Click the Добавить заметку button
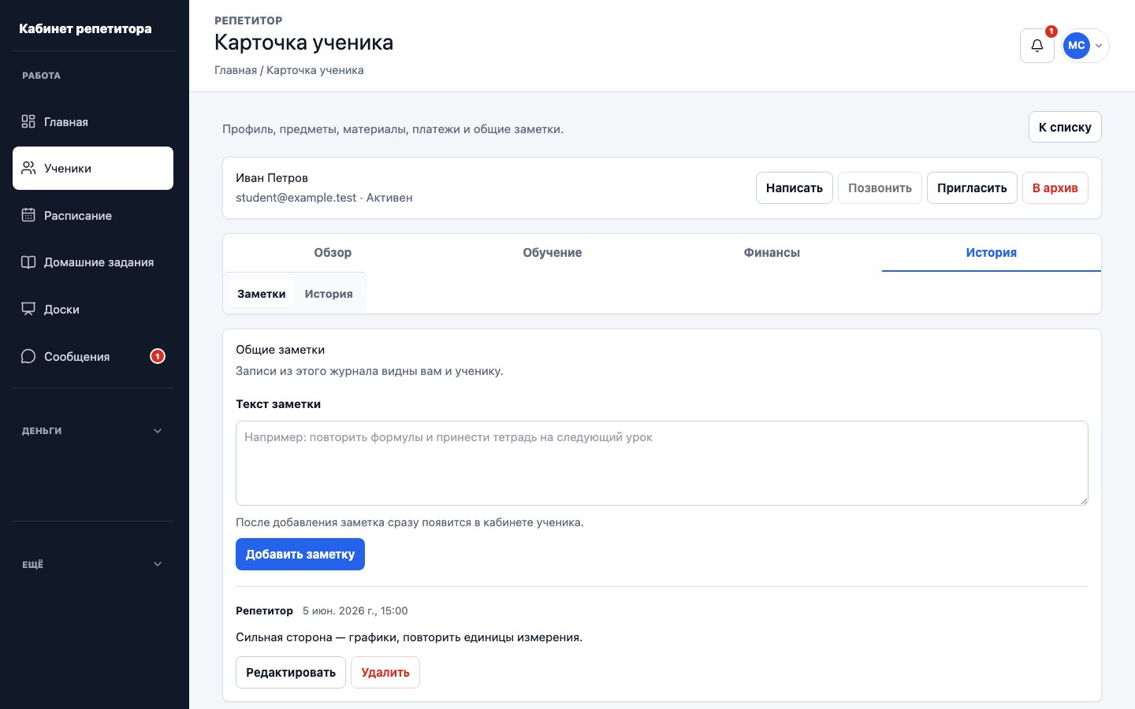1135x709 pixels. click(x=300, y=554)
